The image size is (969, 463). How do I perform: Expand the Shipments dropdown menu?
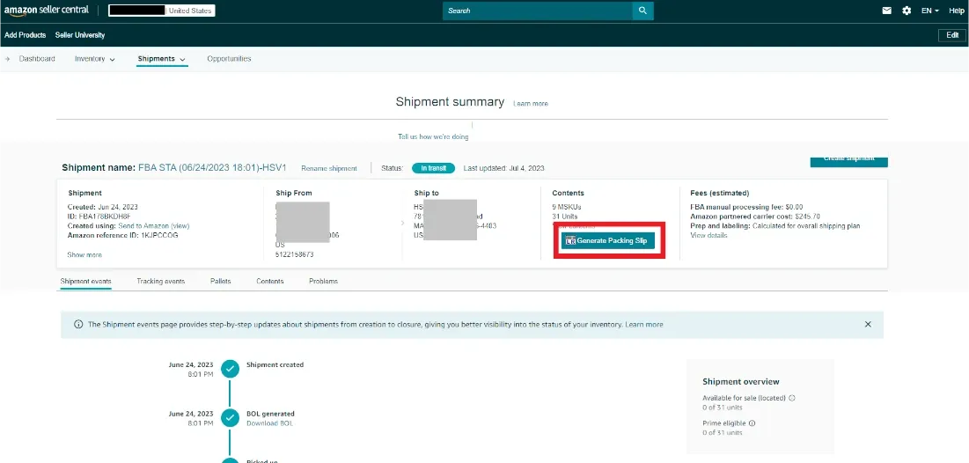[x=162, y=59]
